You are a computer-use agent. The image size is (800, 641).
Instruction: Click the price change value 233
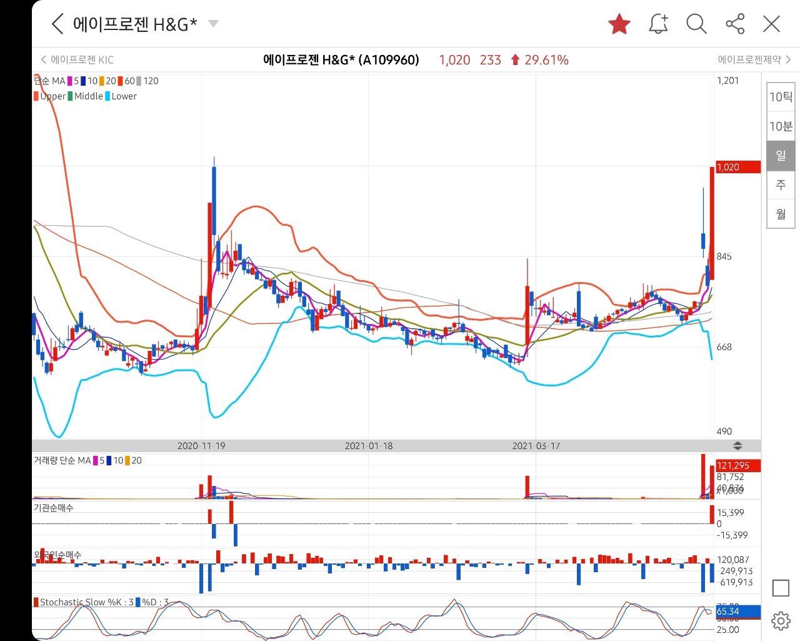click(491, 60)
